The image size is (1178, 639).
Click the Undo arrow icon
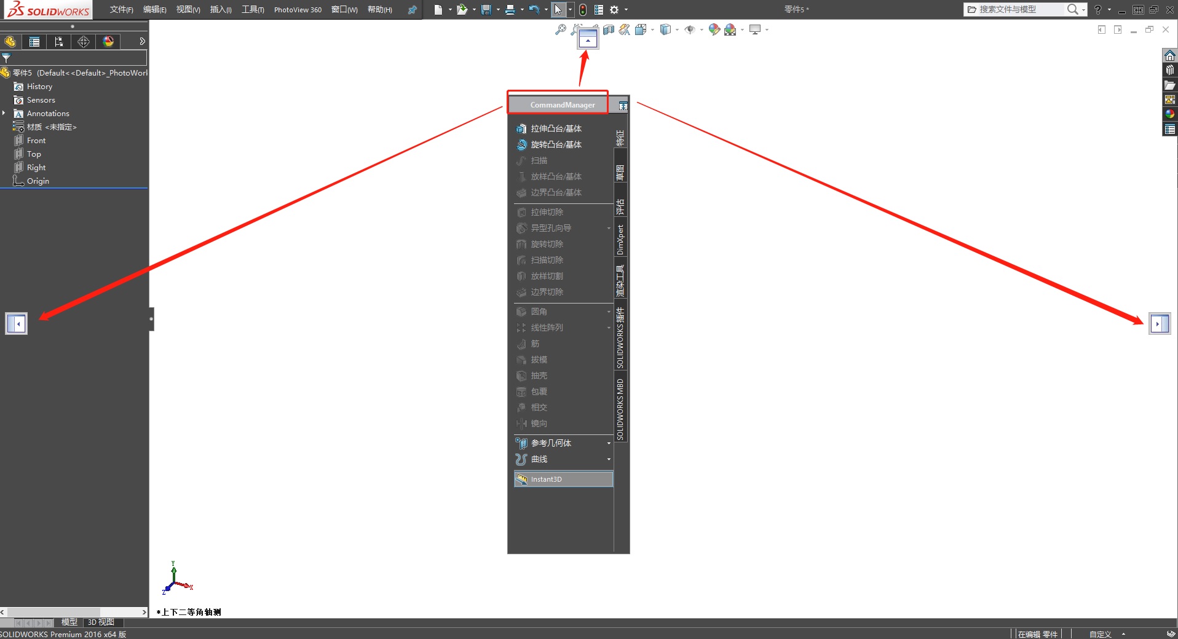click(x=534, y=10)
